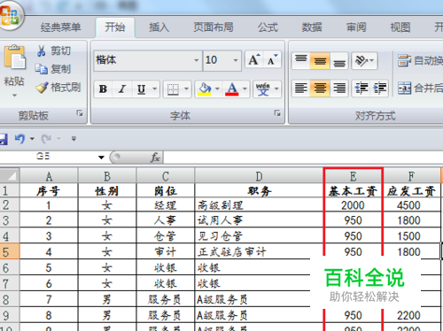Select column D header

click(259, 176)
